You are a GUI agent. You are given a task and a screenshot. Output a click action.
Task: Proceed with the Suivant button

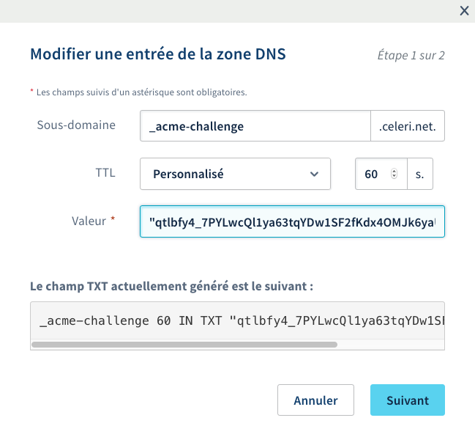point(408,400)
